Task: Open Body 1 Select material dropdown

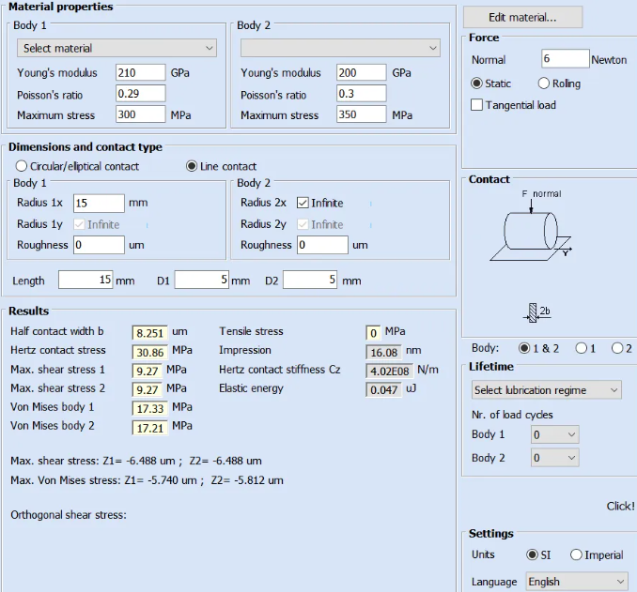Action: (x=117, y=48)
